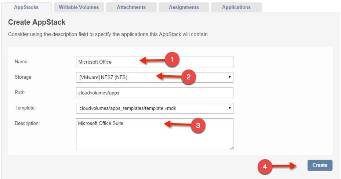Open the Attachments tab
The width and height of the screenshot is (341, 179).
pyautogui.click(x=131, y=7)
